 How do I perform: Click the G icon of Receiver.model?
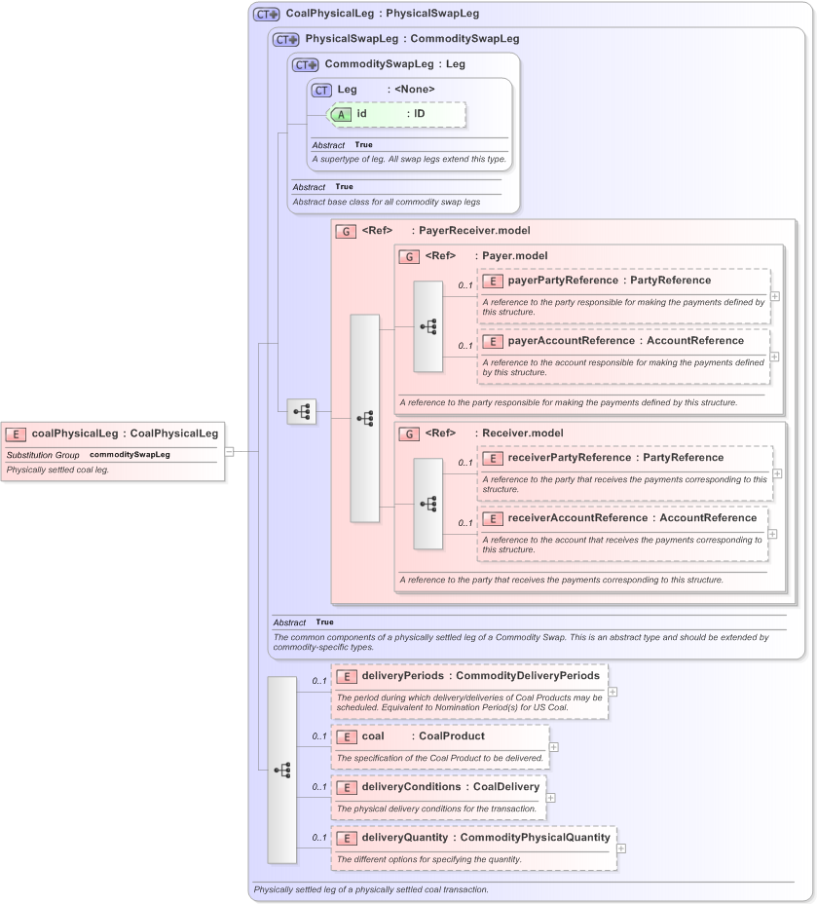pos(409,433)
